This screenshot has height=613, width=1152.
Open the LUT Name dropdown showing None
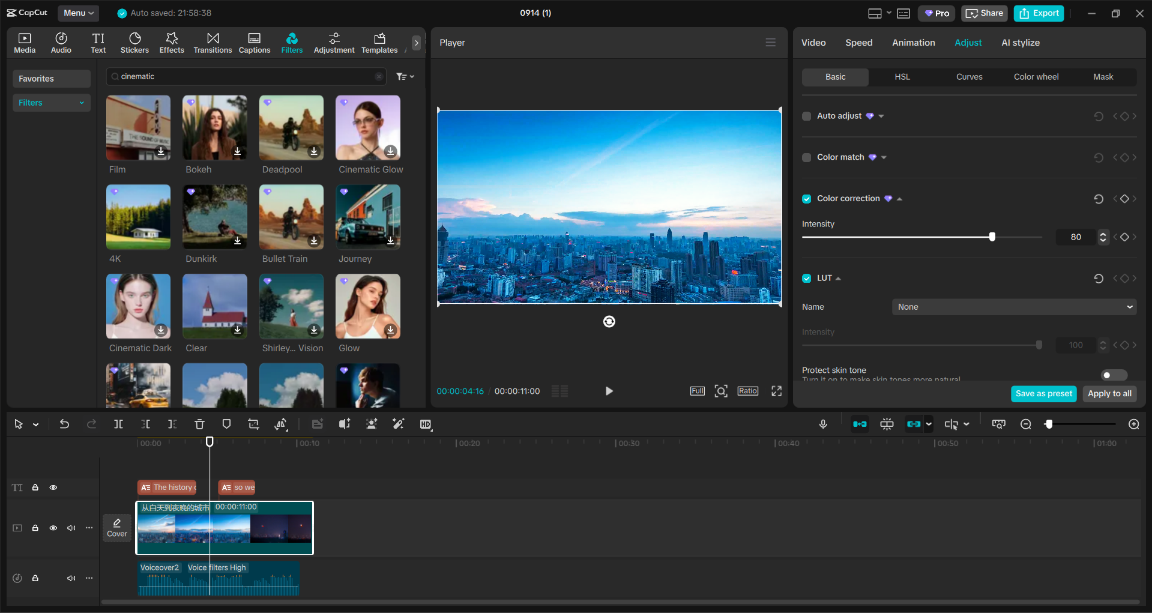point(1013,306)
